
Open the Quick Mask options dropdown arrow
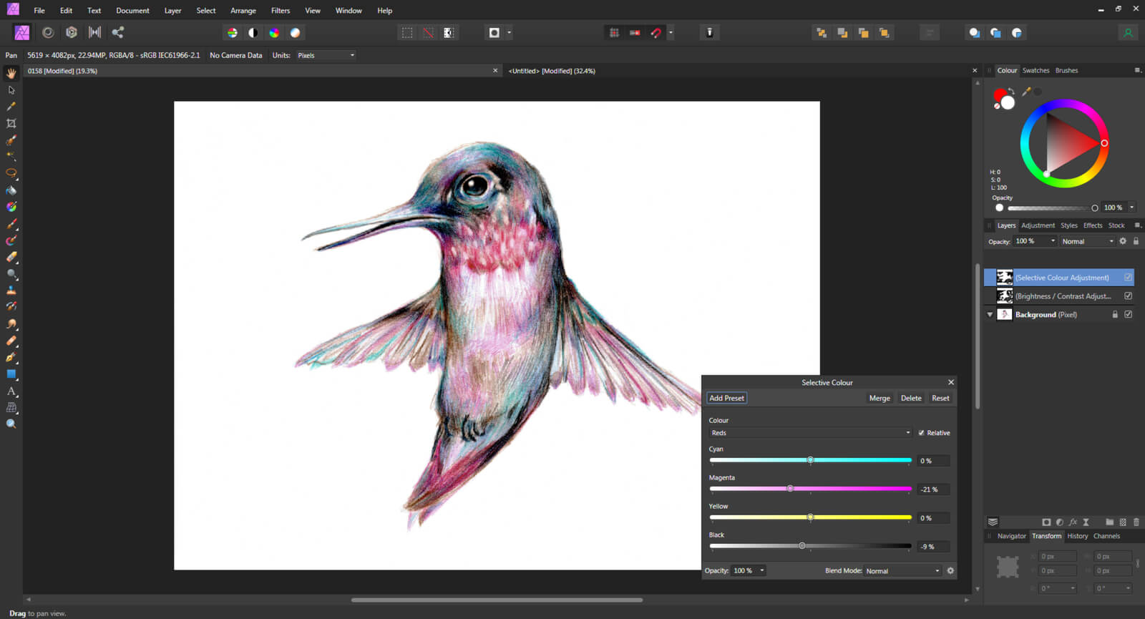(510, 33)
